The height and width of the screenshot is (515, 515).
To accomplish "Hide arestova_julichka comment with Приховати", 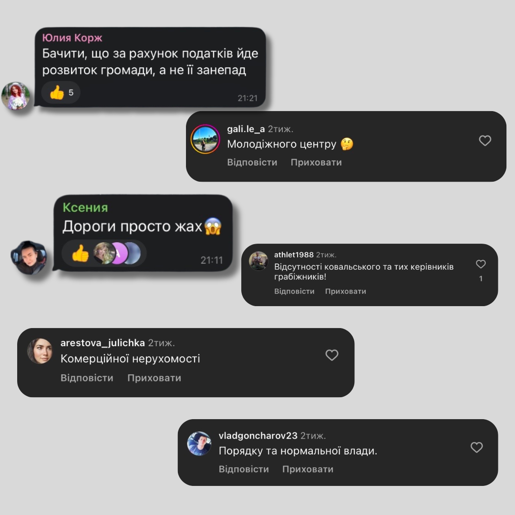I will click(154, 378).
